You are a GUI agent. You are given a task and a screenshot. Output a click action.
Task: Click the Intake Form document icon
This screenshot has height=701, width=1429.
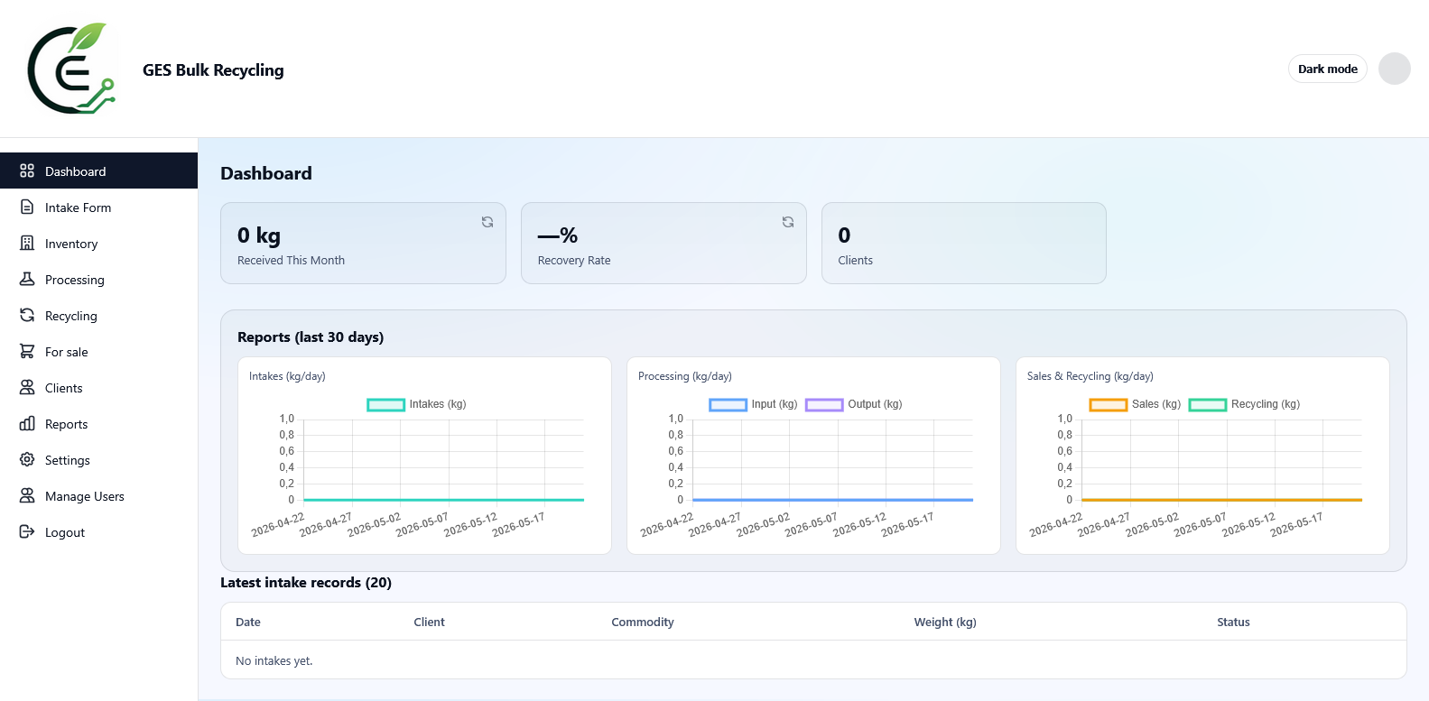tap(27, 207)
